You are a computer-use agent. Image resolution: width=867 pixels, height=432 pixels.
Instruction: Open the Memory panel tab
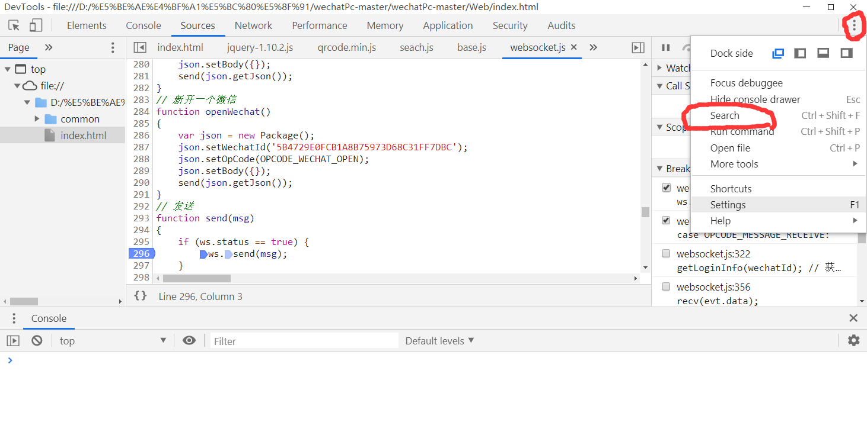385,25
